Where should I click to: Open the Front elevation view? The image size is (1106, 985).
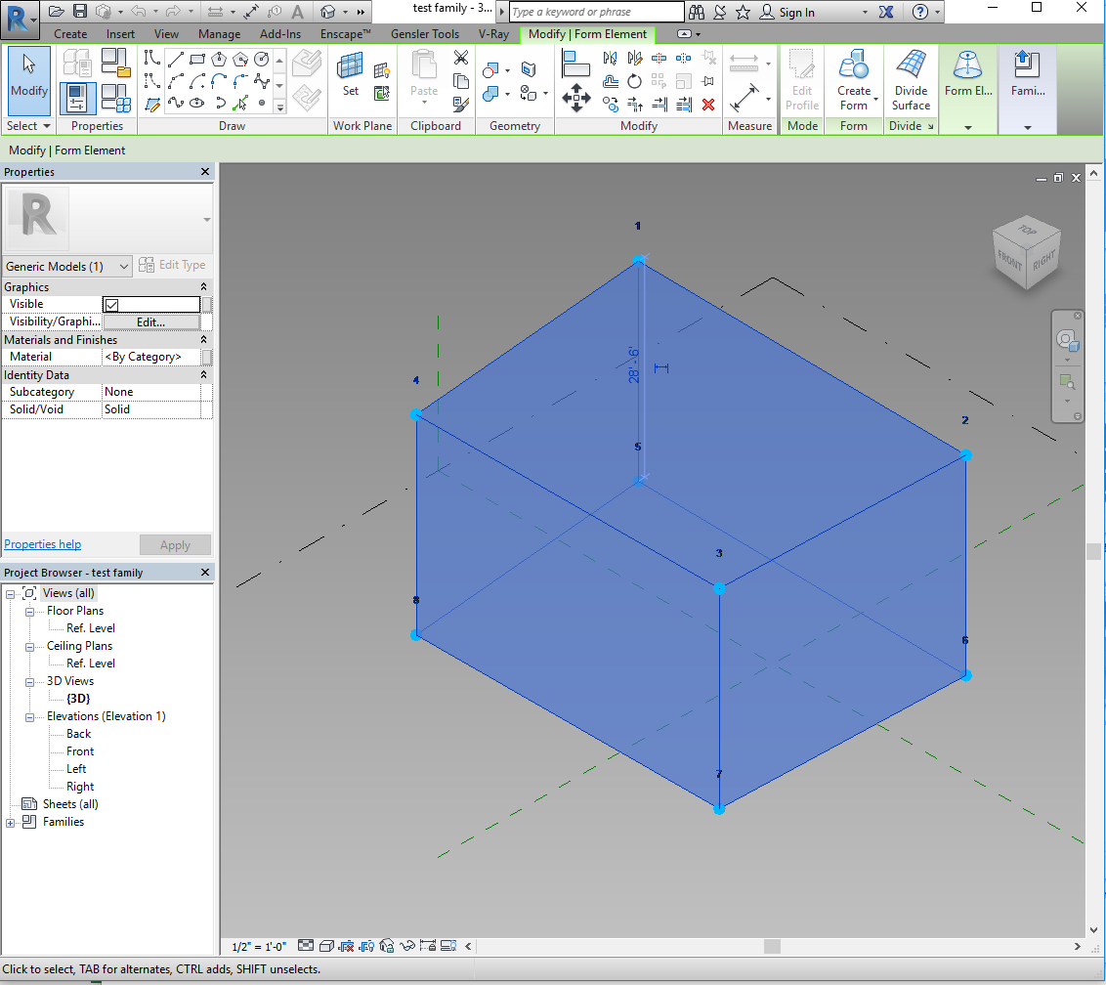pos(80,751)
